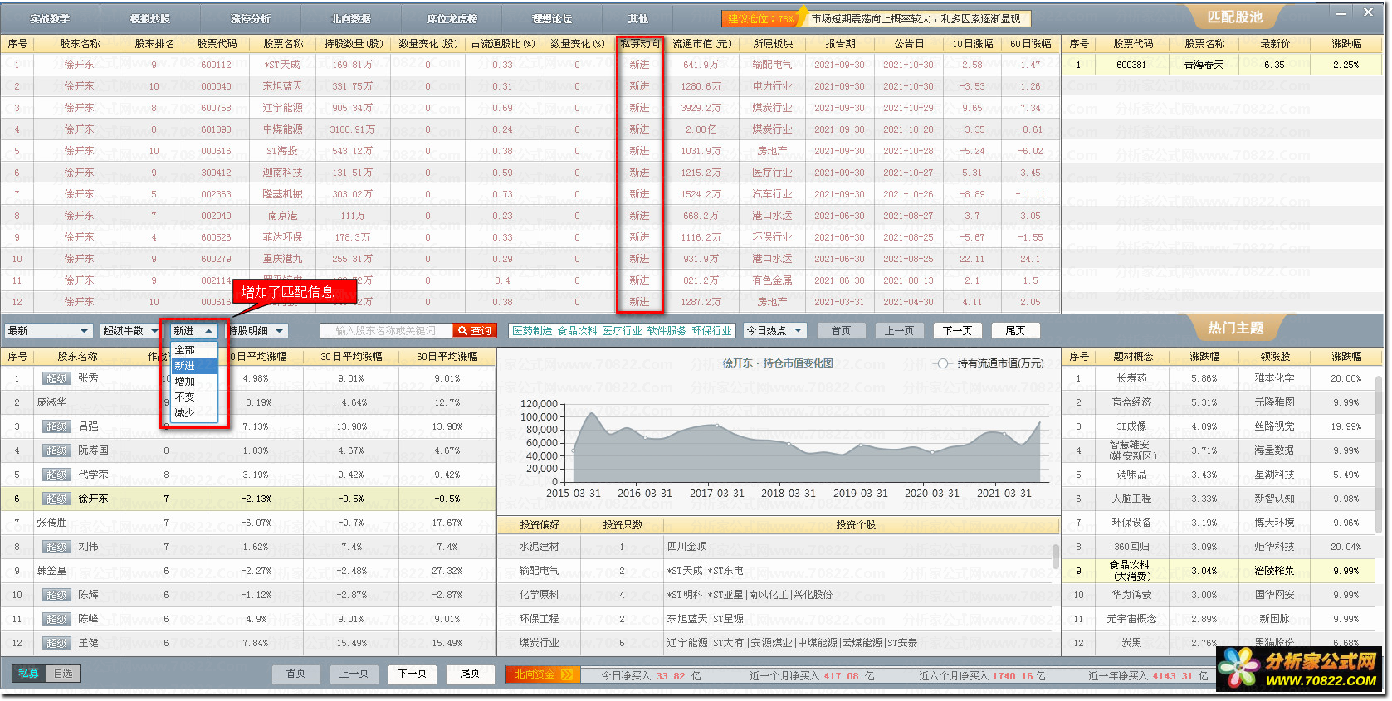Select the 长寿药 theme row
This screenshot has width=1392, height=701.
[1219, 378]
